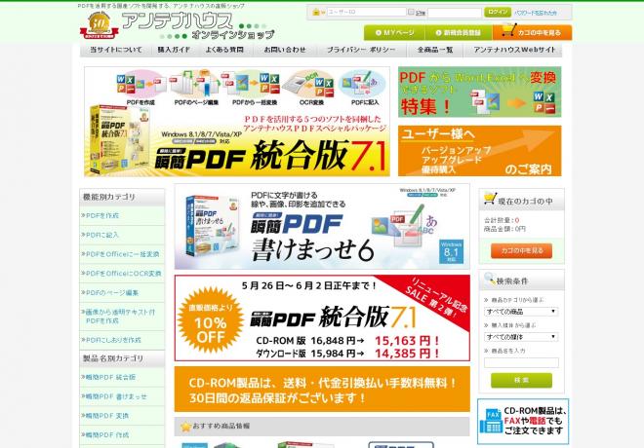This screenshot has width=644, height=448.
Task: Click the shopping cart icon on the orange header button
Action: [x=508, y=30]
